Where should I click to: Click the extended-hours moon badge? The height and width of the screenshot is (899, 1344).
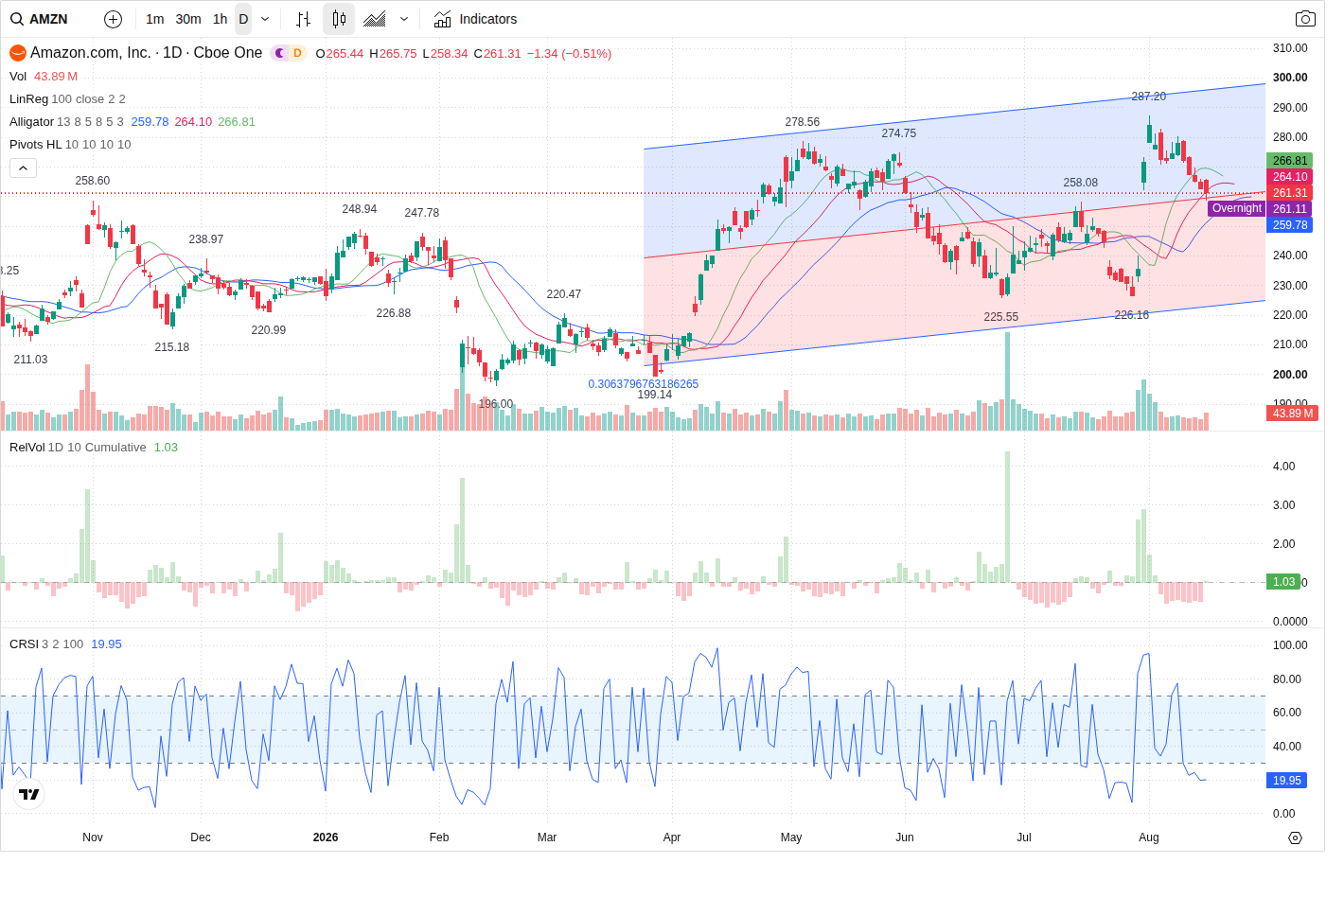[280, 53]
